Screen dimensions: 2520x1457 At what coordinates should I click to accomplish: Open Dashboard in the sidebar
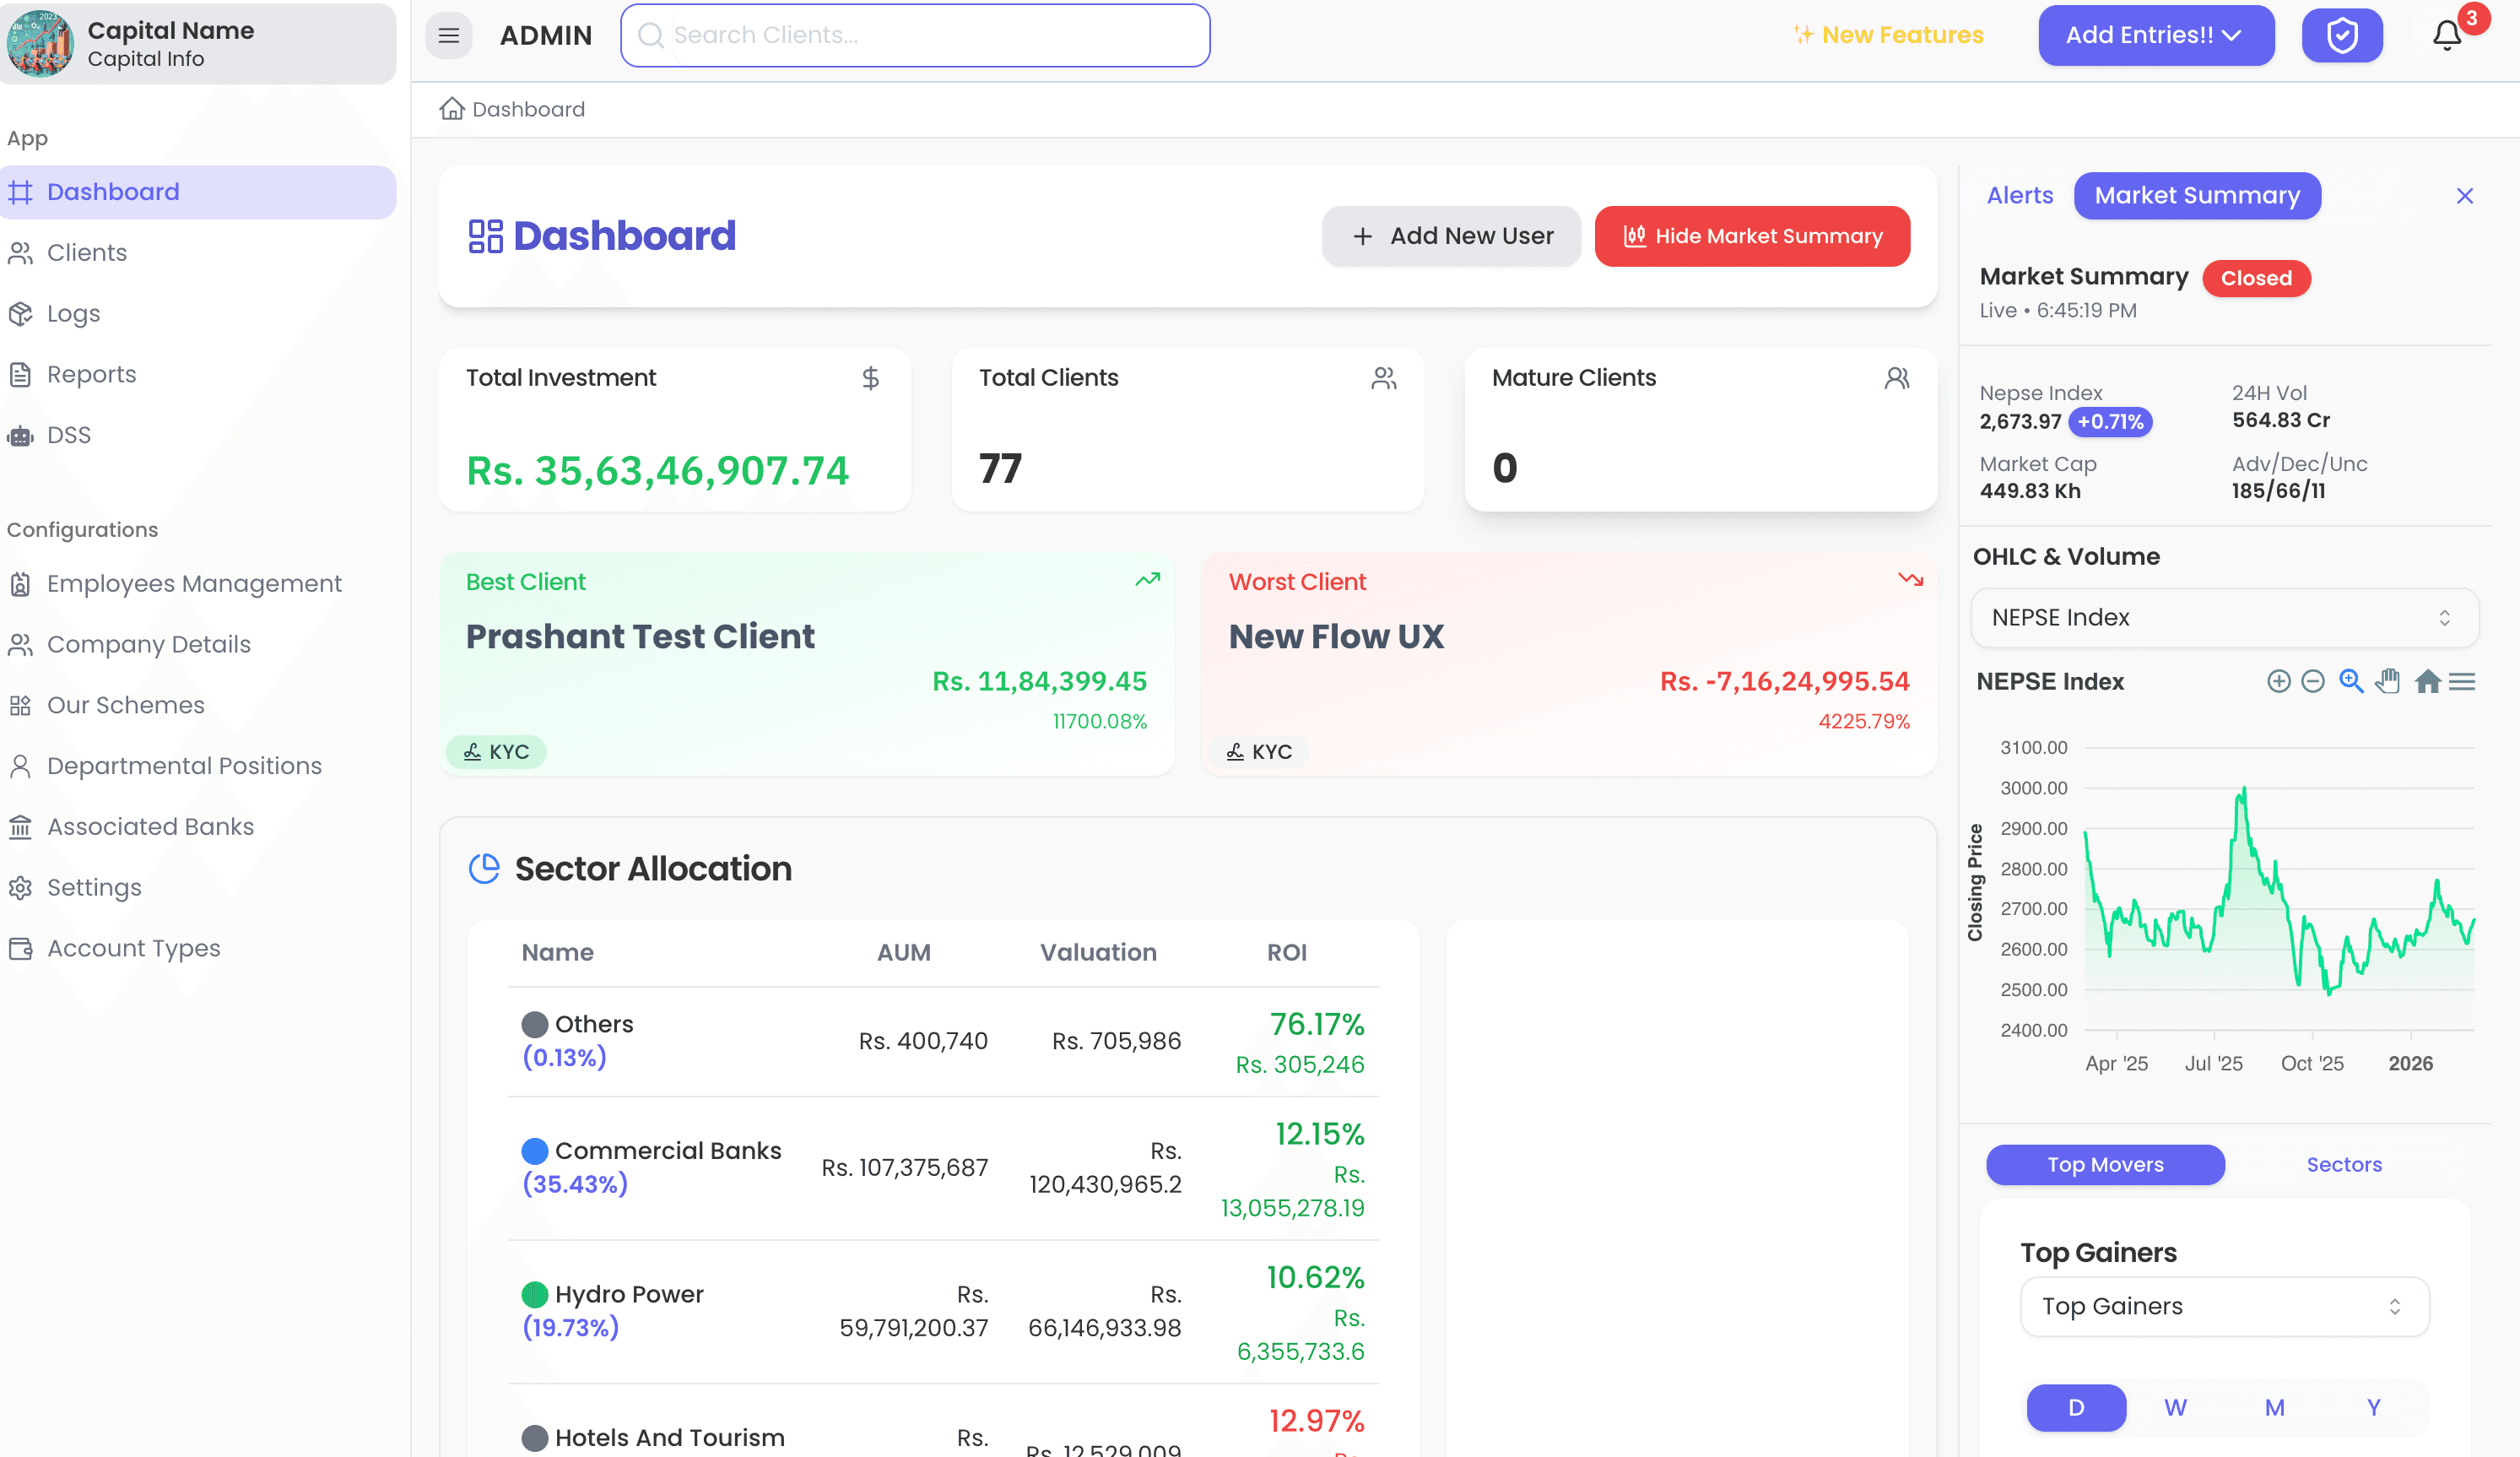198,192
